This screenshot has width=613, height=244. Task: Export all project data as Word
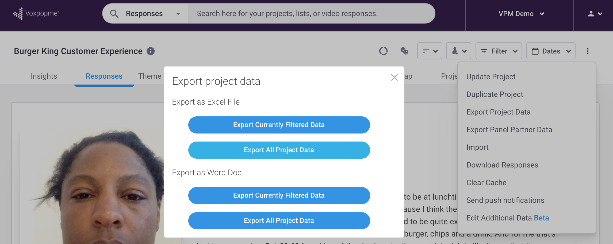(279, 221)
